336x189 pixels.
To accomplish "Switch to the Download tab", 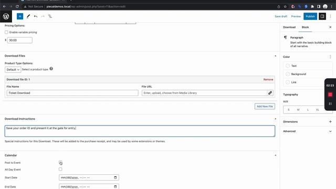I will click(289, 27).
